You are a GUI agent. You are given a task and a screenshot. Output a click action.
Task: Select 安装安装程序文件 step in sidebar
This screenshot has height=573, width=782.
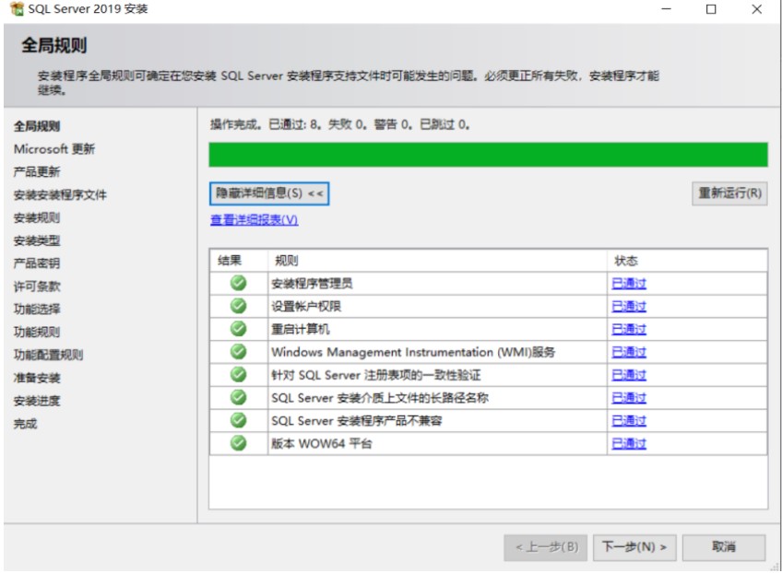tap(60, 194)
